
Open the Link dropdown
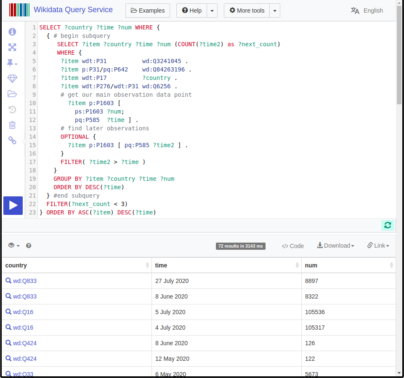[378, 246]
